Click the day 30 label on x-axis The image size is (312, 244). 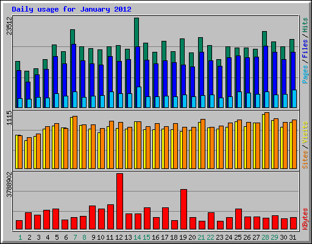coord(283,237)
